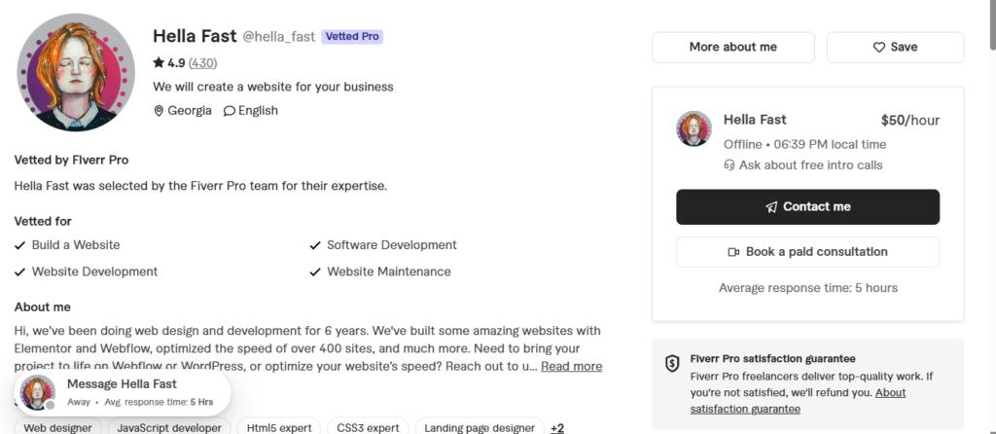Click the headset icon for intro calls

729,165
